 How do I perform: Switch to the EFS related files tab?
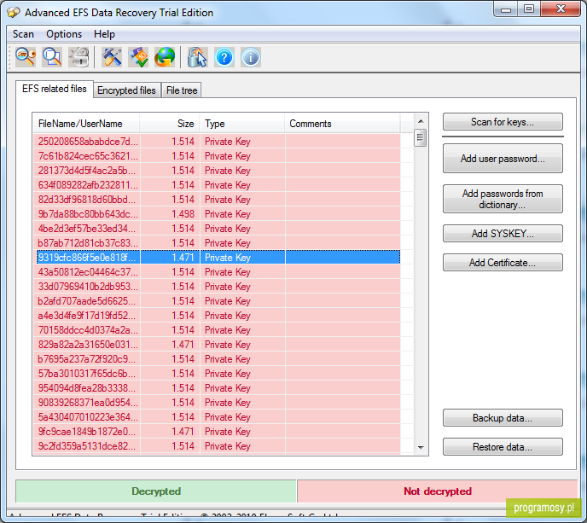pos(55,89)
